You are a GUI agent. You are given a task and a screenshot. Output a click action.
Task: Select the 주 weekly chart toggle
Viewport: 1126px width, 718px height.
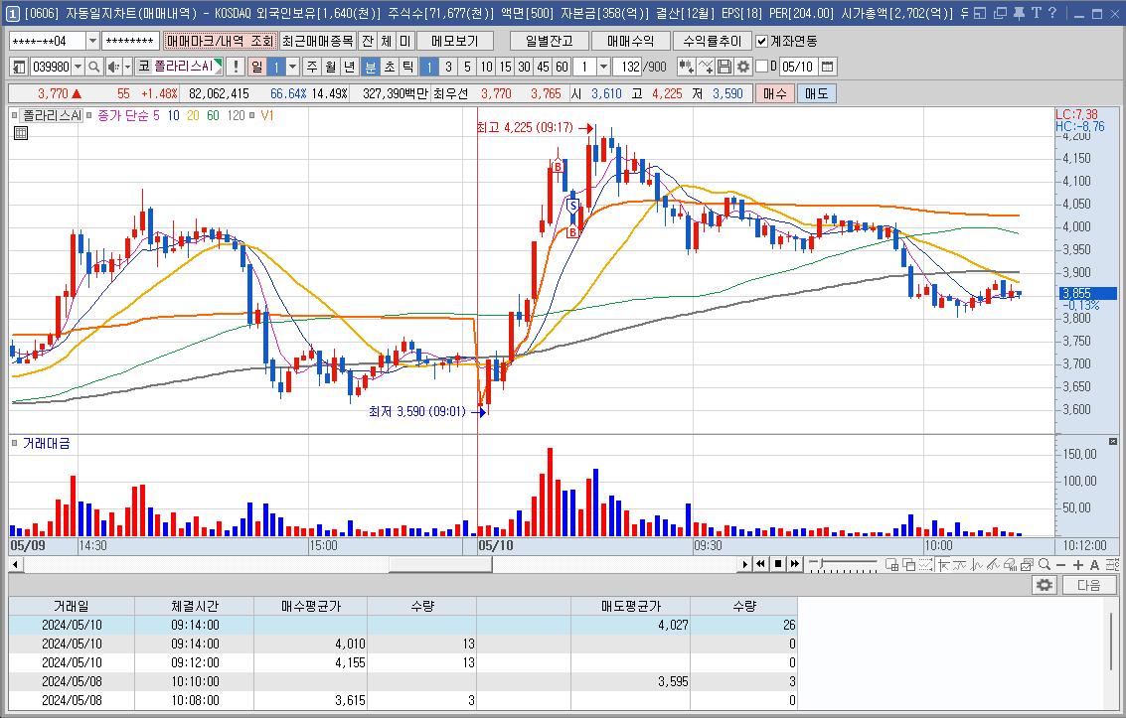pyautogui.click(x=312, y=67)
